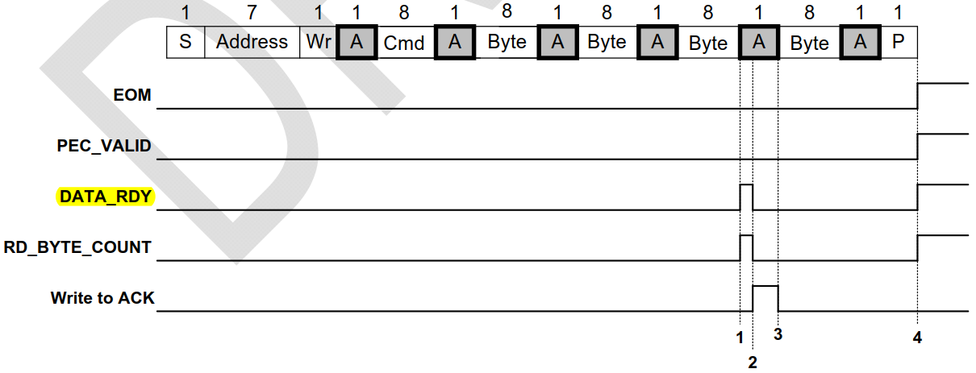Select the last Byte cell before P

pos(809,42)
